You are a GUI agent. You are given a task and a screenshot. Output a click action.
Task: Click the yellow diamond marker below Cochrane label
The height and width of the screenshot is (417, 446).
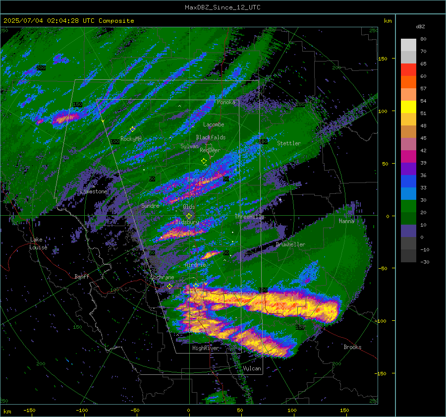pos(169,286)
